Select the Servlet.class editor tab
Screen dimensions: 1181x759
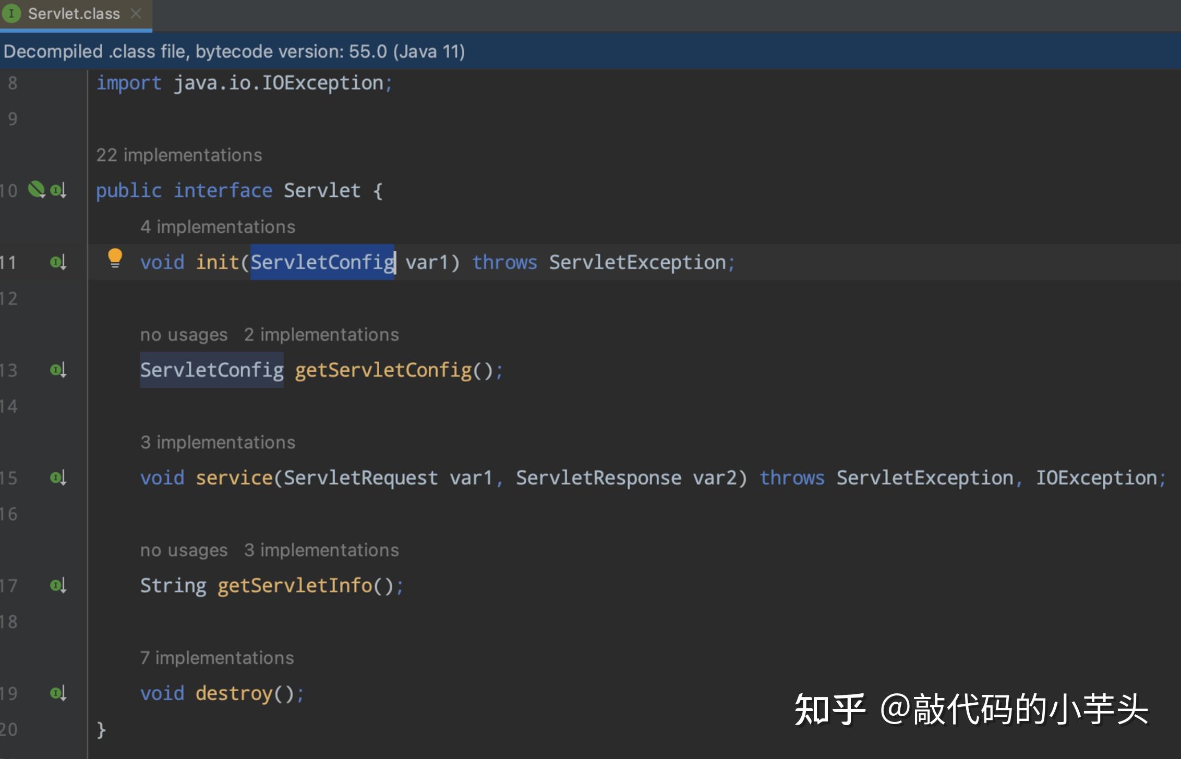(76, 14)
